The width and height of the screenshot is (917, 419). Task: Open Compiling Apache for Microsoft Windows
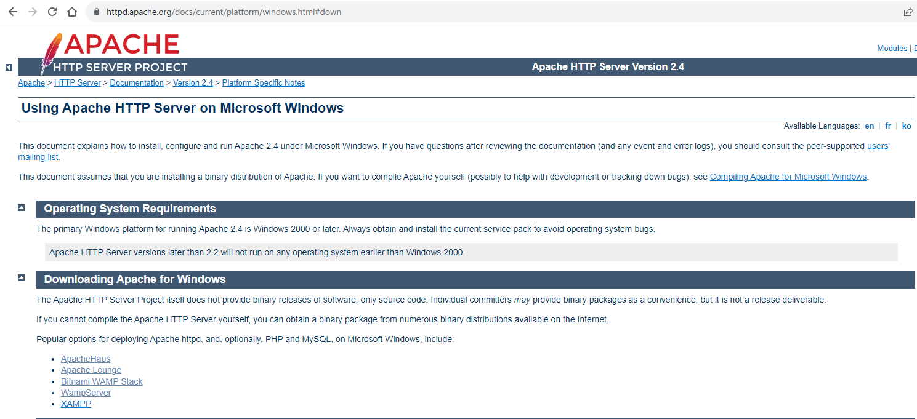coord(788,177)
